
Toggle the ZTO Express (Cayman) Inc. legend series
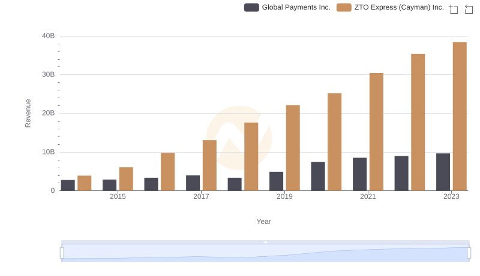[x=390, y=7]
